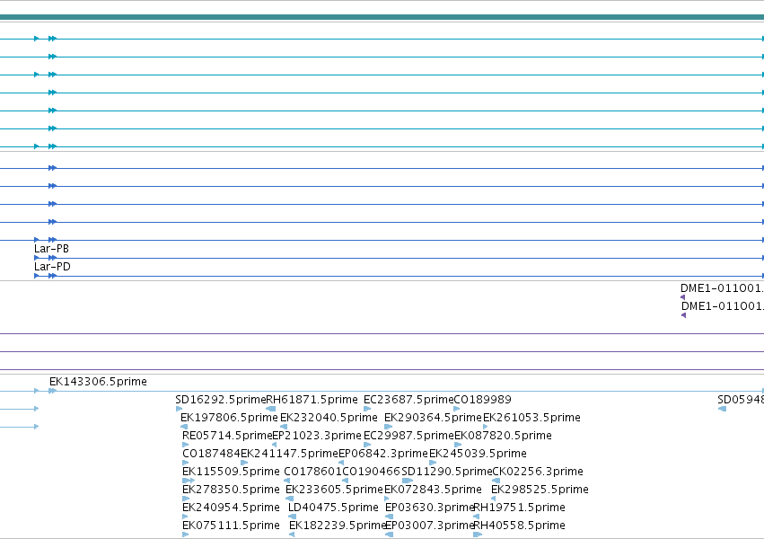The width and height of the screenshot is (764, 539).
Task: Click the EK075111.5prime label
Action: point(231,526)
